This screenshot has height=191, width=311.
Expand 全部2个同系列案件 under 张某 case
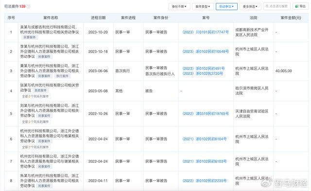[35, 97]
